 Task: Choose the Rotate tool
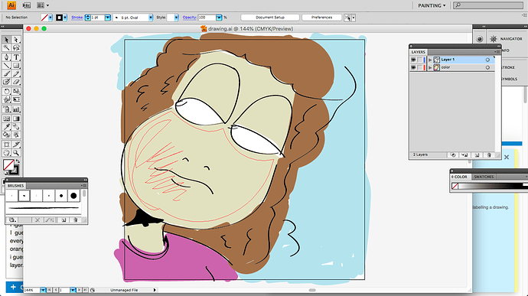coord(6,91)
